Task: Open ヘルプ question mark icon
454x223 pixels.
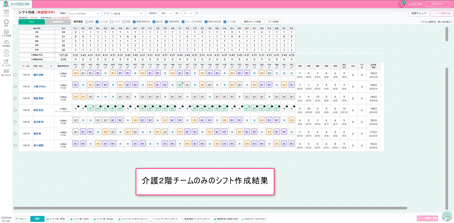Action: pos(6,52)
